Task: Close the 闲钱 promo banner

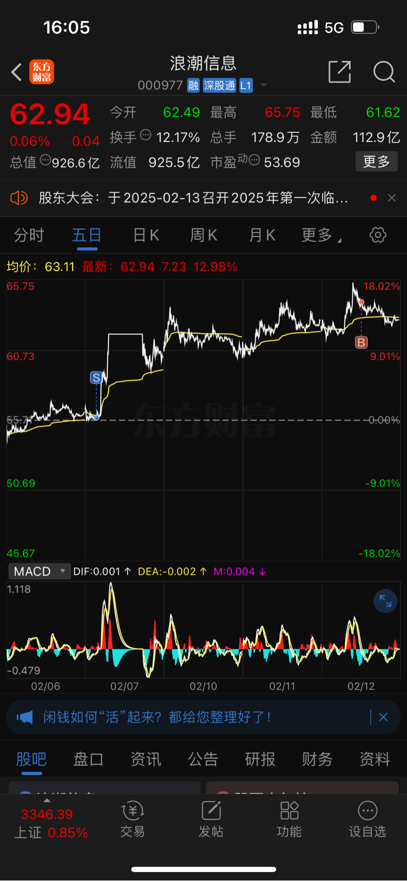Action: [x=384, y=717]
